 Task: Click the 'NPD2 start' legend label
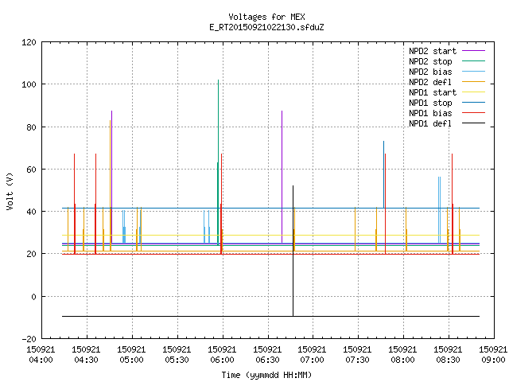pos(433,51)
